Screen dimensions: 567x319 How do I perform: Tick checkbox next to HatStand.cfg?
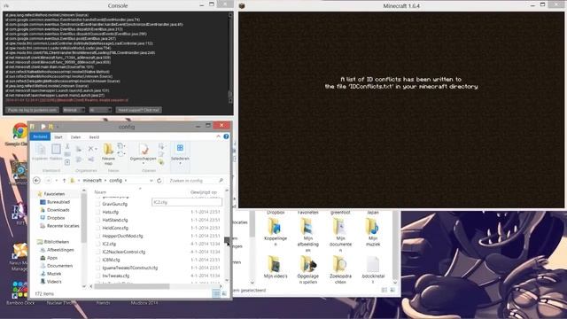[x=97, y=220]
